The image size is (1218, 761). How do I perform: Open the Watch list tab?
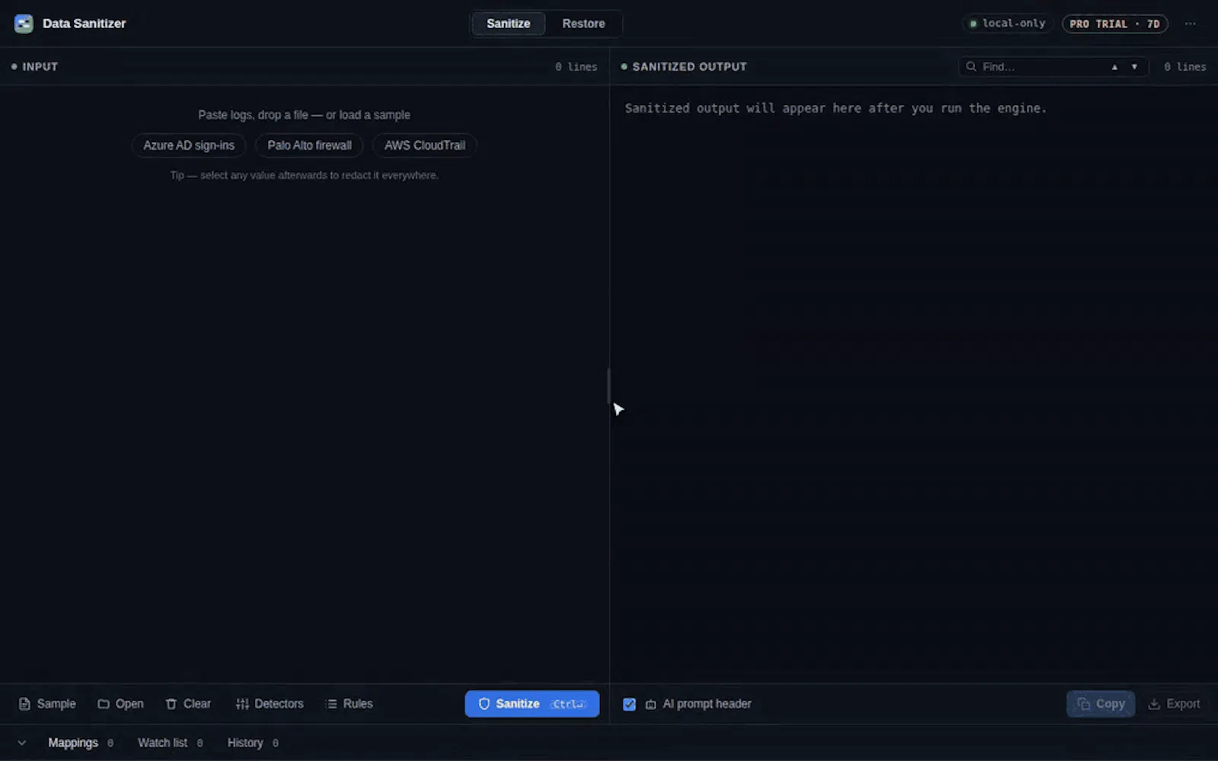point(171,743)
